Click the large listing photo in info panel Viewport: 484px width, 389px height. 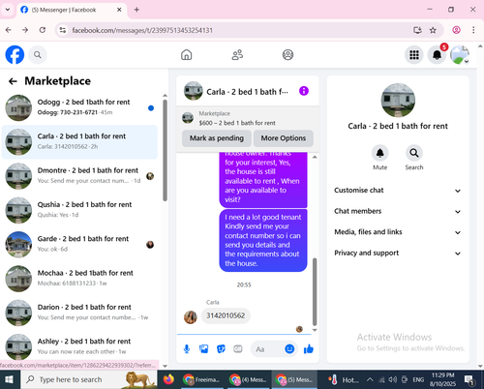point(398,100)
